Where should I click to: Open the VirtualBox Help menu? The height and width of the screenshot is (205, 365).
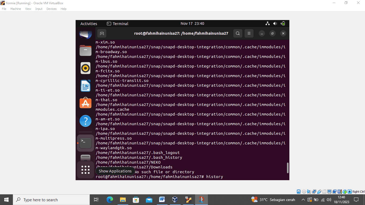point(63,9)
